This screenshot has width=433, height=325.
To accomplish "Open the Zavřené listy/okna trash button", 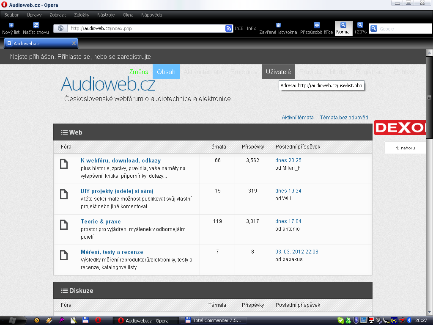I will [278, 28].
